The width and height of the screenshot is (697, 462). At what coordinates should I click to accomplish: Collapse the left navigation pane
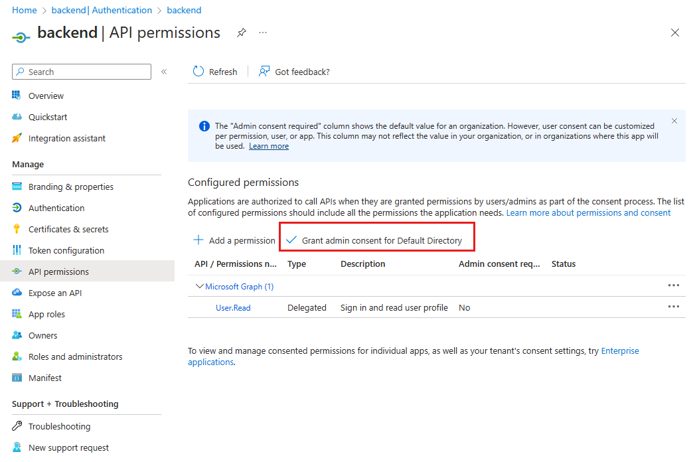point(164,71)
